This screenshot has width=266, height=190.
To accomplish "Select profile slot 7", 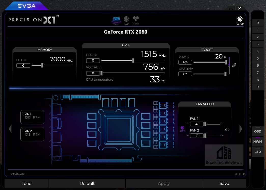I will click(x=258, y=73).
